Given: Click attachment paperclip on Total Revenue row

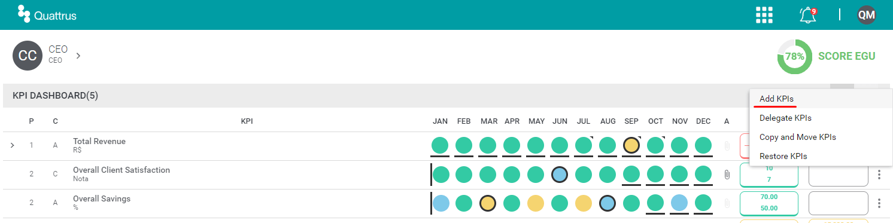Looking at the screenshot, I should point(727,146).
